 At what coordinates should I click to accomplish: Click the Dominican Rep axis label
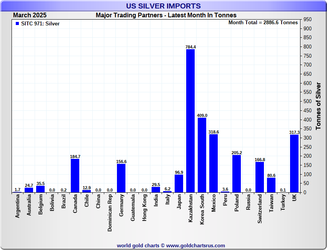(x=110, y=213)
